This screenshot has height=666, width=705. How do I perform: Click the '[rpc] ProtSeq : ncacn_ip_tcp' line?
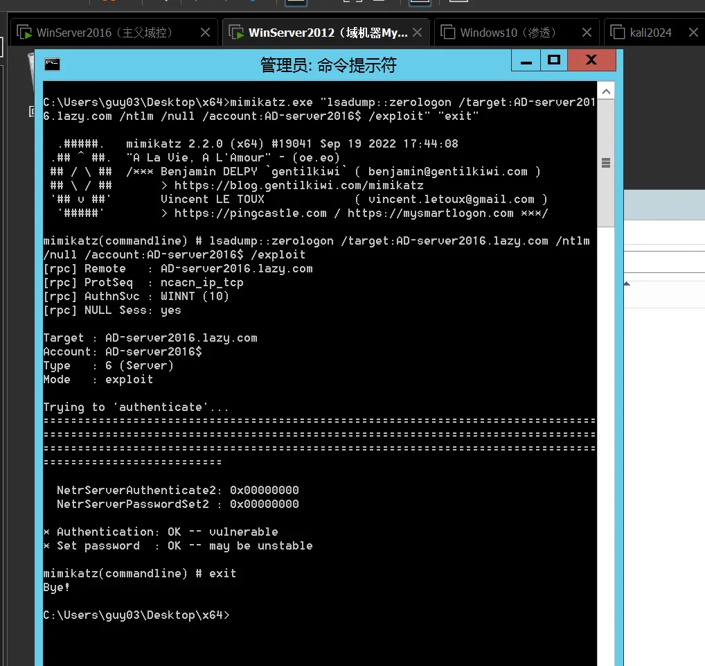[x=143, y=283]
